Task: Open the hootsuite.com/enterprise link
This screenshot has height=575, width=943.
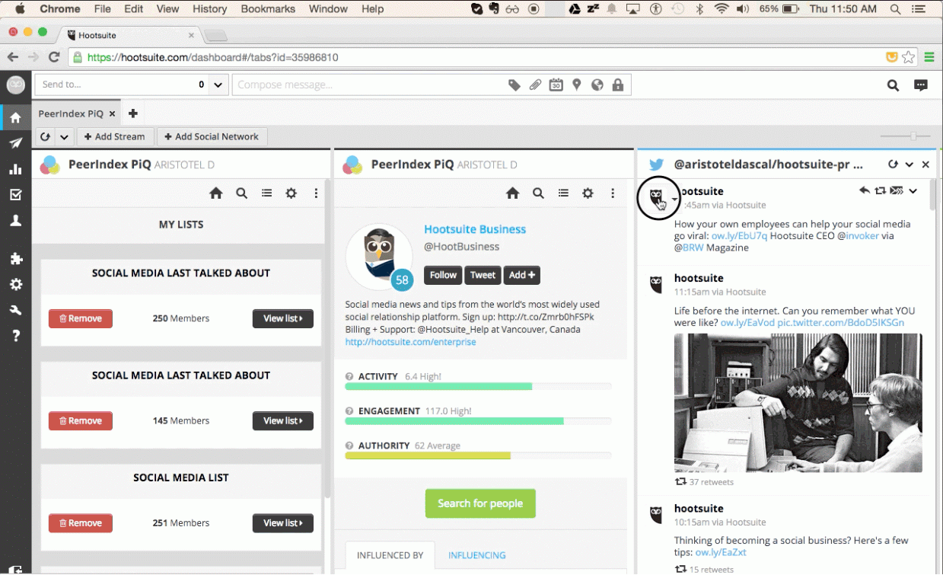Action: [x=410, y=342]
